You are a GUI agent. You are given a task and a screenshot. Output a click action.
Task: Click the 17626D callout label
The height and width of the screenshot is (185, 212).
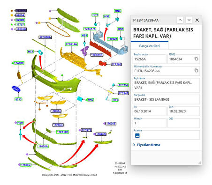click(x=101, y=134)
